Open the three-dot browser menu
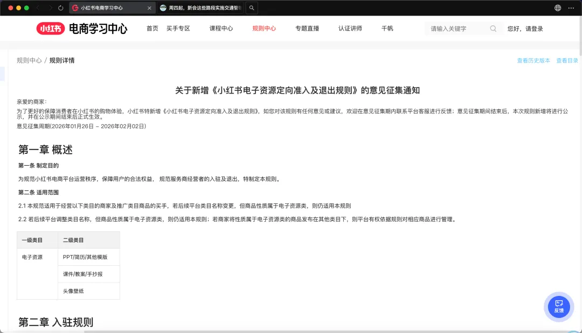Viewport: 582px width, 333px height. (571, 8)
